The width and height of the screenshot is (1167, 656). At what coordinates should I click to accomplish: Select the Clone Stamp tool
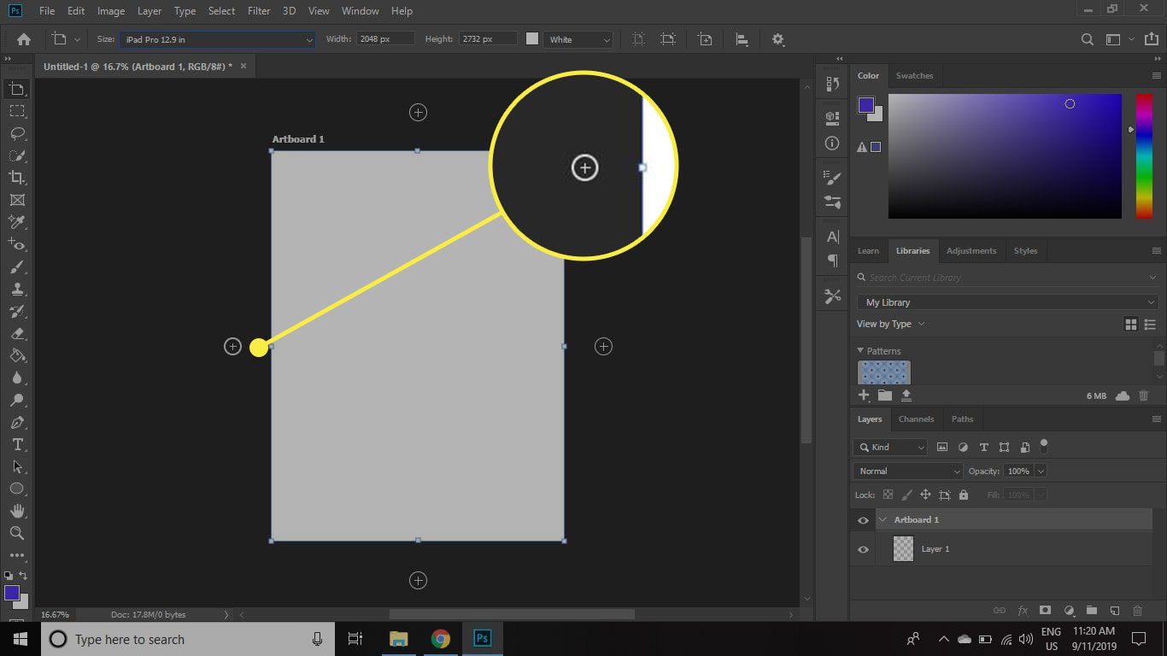coord(16,289)
